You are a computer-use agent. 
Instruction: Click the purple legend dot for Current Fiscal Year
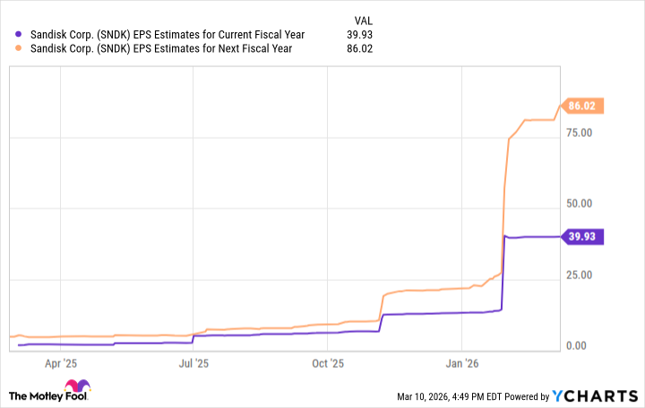point(12,35)
